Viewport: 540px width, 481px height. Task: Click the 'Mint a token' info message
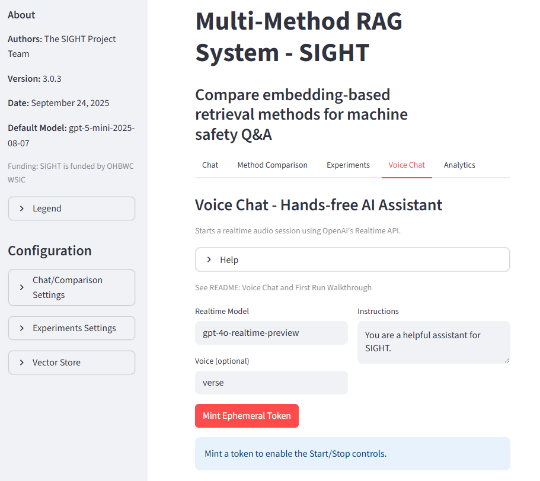[352, 454]
